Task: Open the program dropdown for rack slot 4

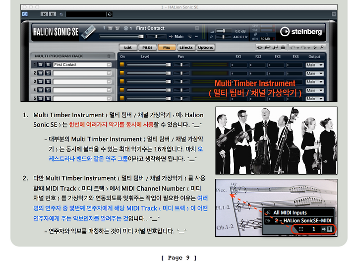Action: (x=109, y=90)
